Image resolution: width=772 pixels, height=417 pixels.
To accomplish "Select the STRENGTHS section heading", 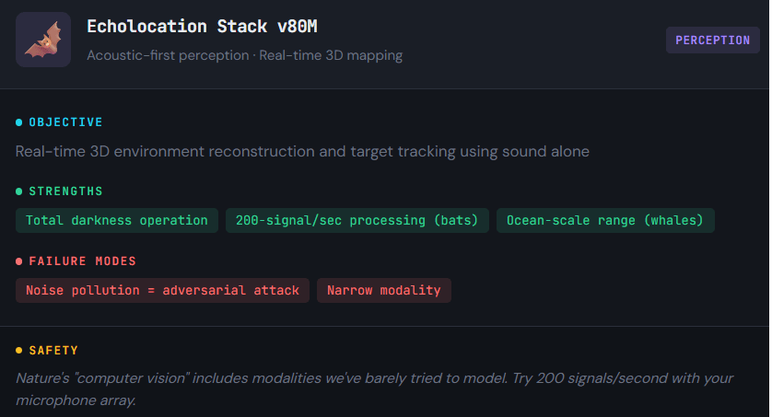I will click(x=65, y=191).
